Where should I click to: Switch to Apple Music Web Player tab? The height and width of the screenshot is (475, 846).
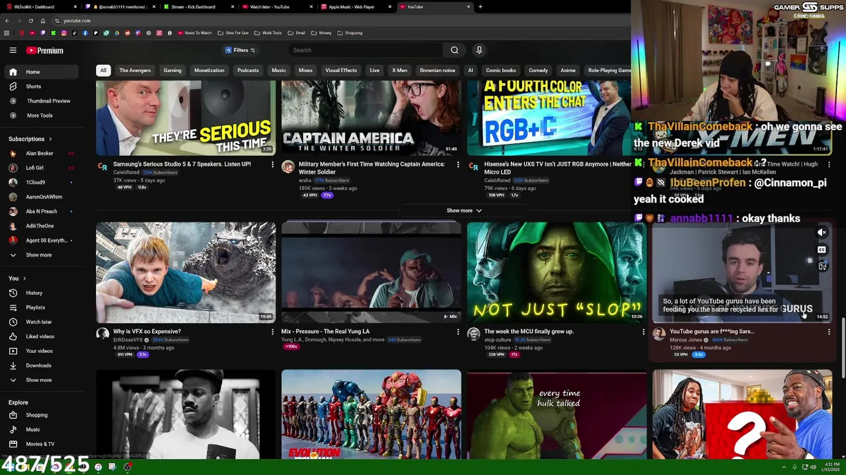[356, 7]
